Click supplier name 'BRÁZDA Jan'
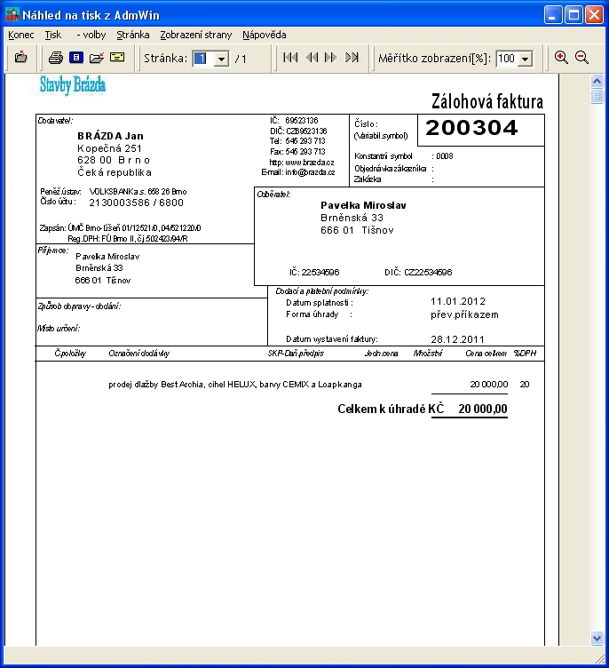The image size is (609, 668). tap(110, 136)
